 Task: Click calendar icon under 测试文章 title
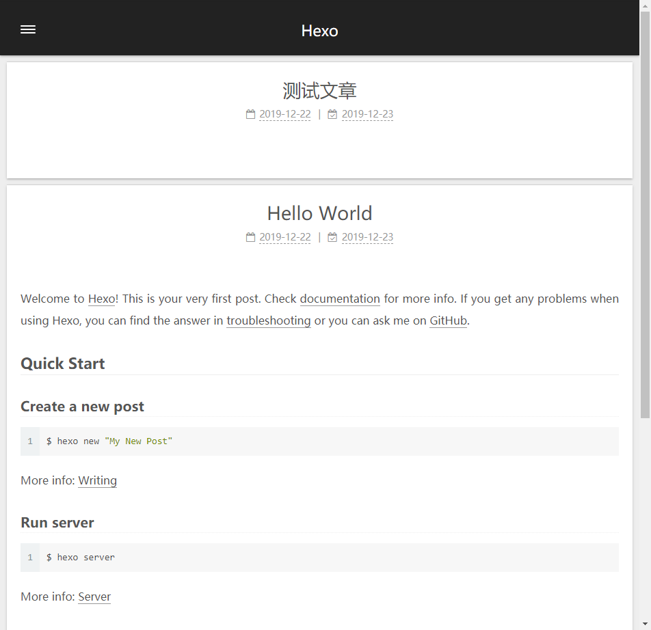tap(250, 115)
